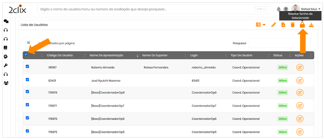Toggle the select-all checkbox in table header
Screen dimensions: 324x139
26,55
